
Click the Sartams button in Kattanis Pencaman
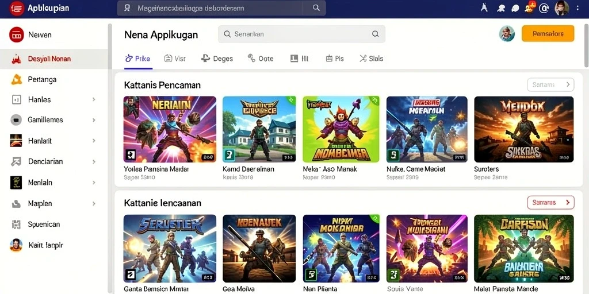click(x=550, y=85)
